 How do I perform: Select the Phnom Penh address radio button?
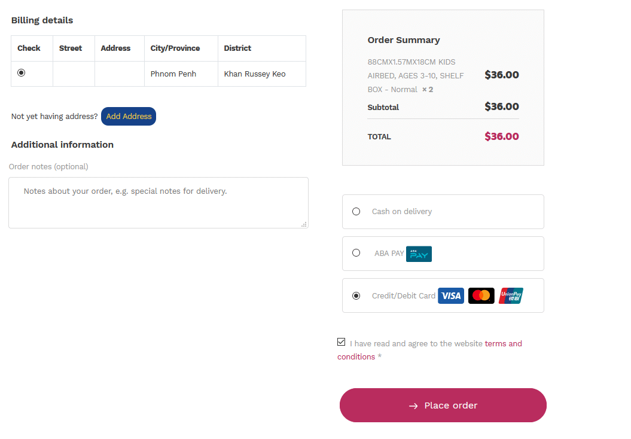22,72
